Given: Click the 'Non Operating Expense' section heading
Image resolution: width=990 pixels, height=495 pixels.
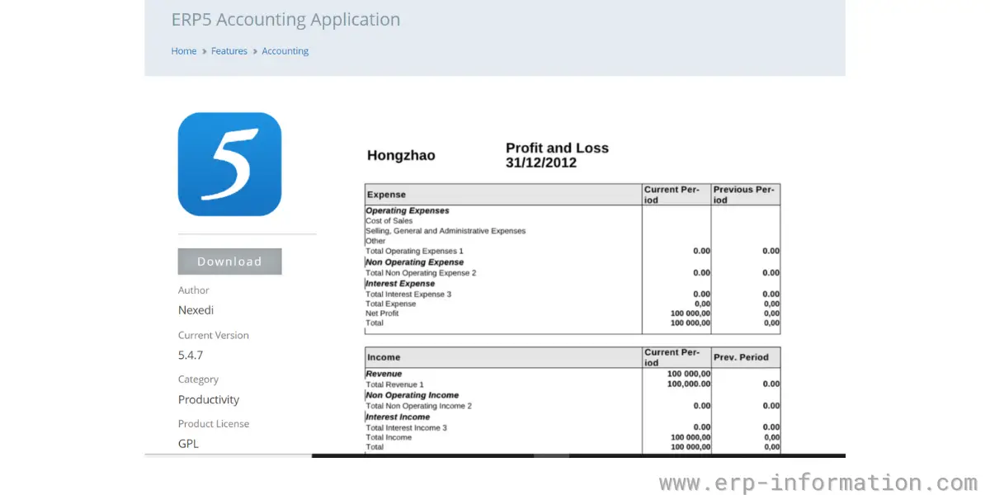Looking at the screenshot, I should tap(415, 262).
